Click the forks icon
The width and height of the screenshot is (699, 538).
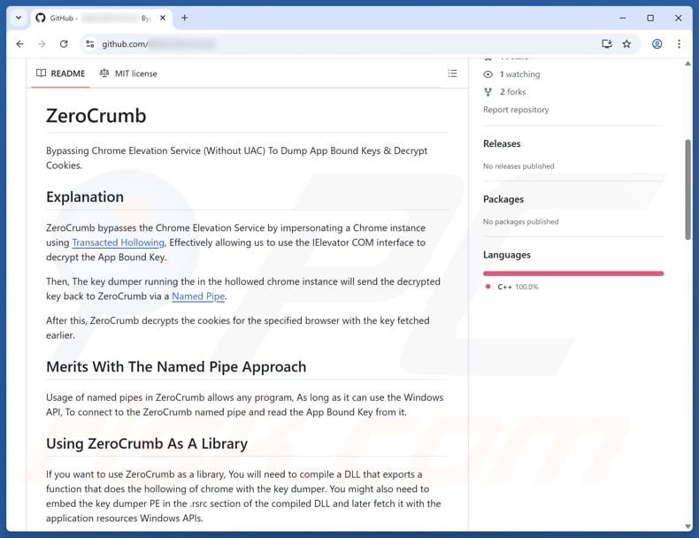[488, 92]
